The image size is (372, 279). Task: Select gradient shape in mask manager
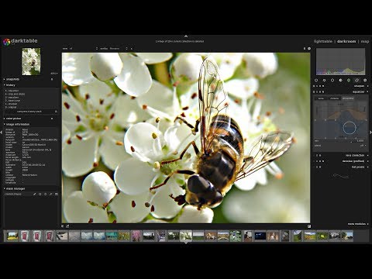coord(57,194)
